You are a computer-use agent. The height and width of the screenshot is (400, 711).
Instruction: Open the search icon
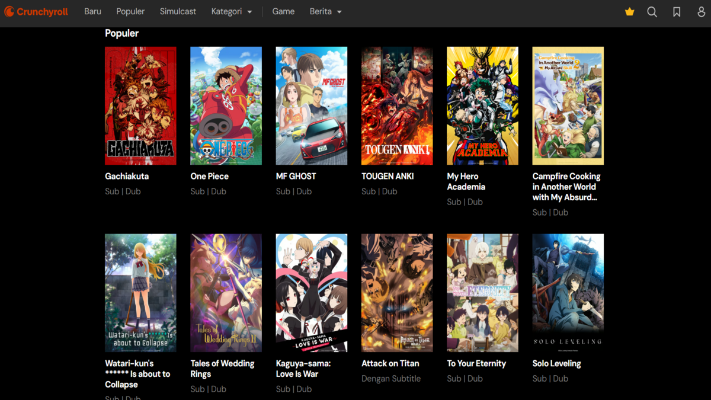tap(652, 11)
